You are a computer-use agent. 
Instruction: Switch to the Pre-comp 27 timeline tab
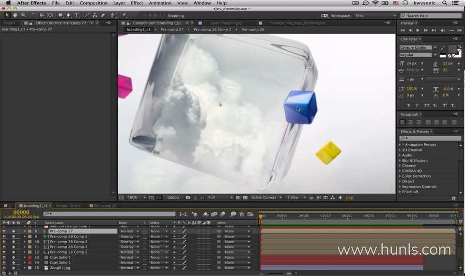click(105, 205)
